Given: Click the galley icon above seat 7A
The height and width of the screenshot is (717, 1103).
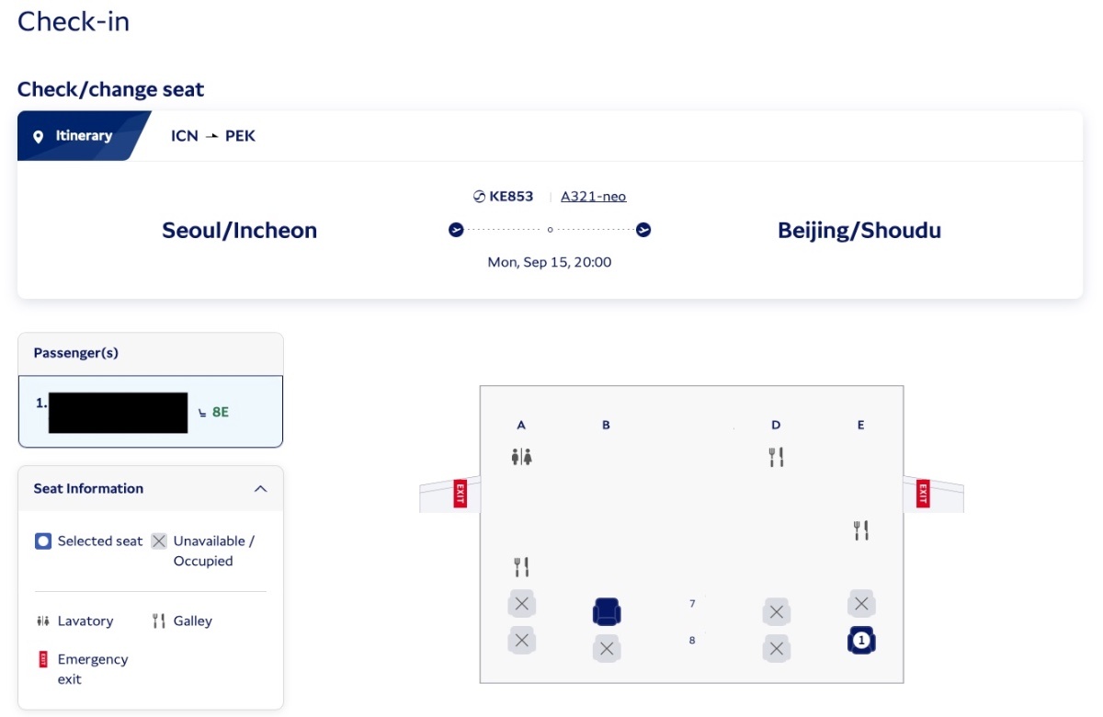Looking at the screenshot, I should coord(522,567).
